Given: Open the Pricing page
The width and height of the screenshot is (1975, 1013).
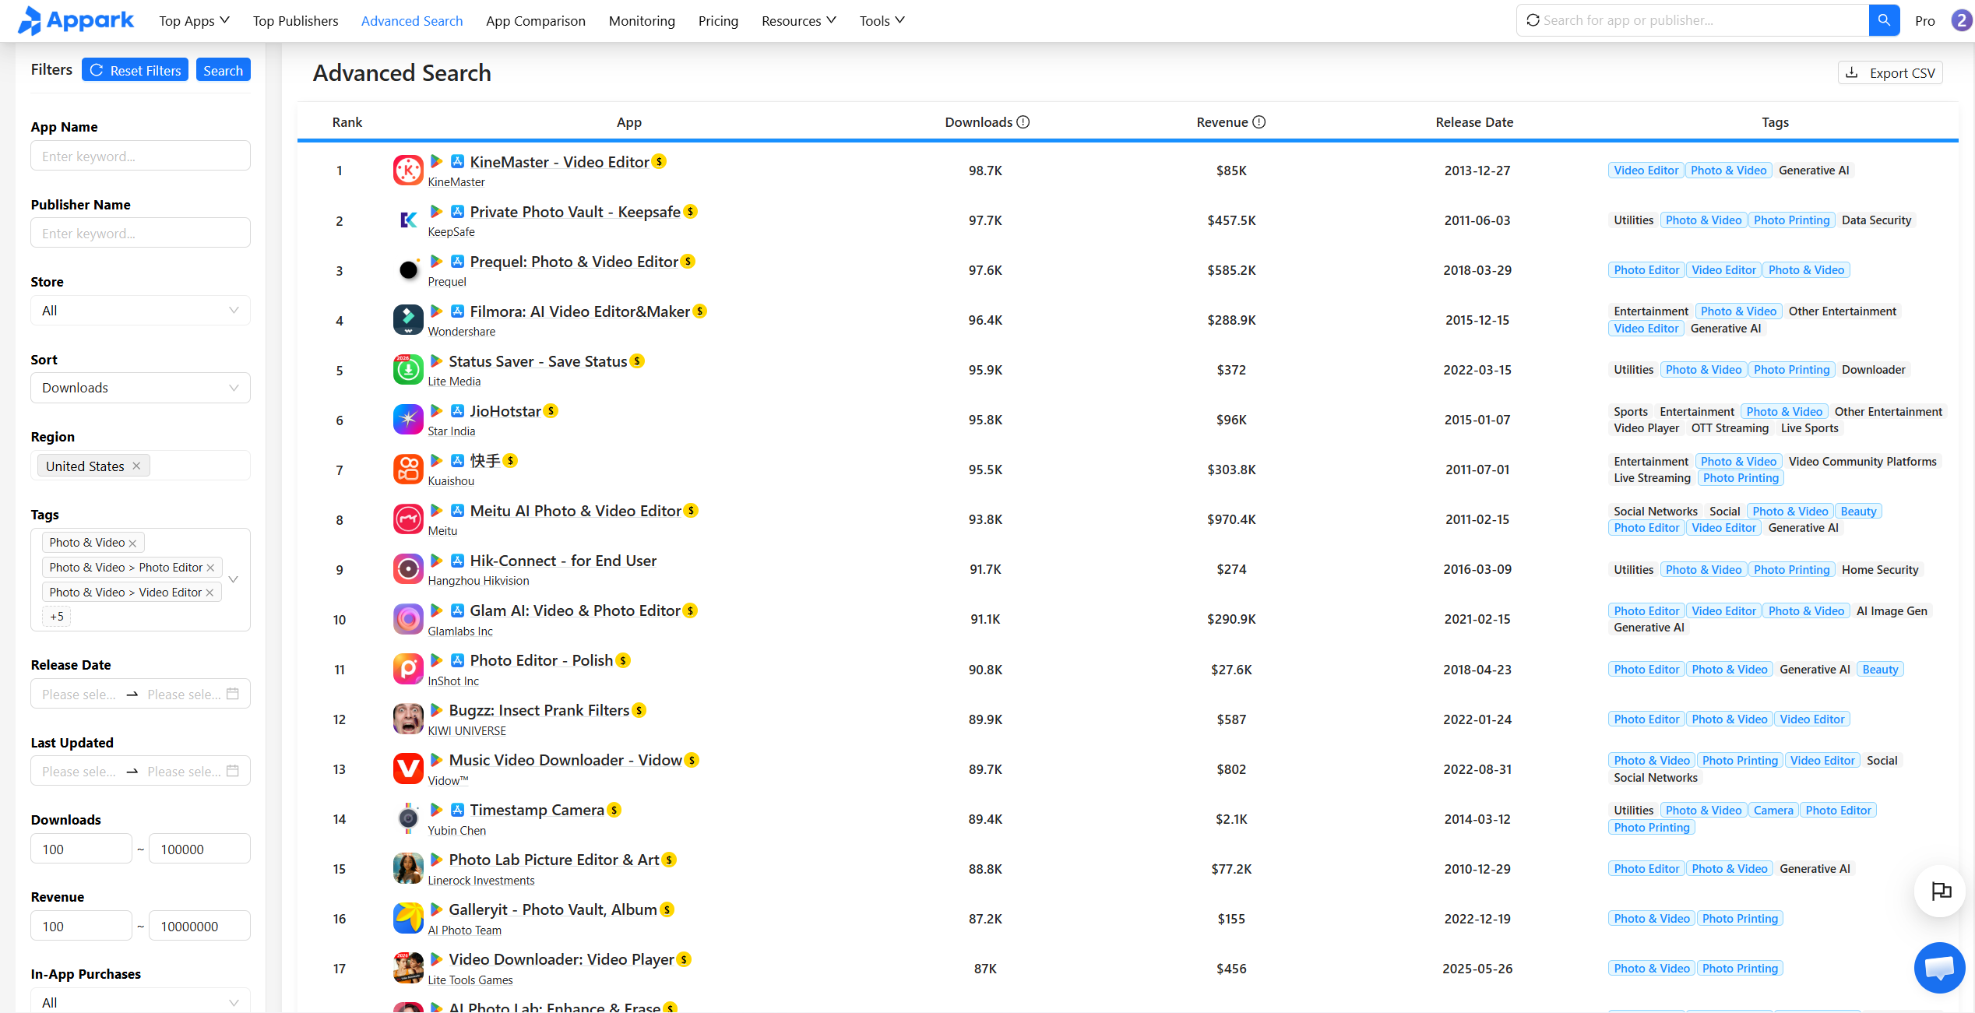Looking at the screenshot, I should click(718, 21).
